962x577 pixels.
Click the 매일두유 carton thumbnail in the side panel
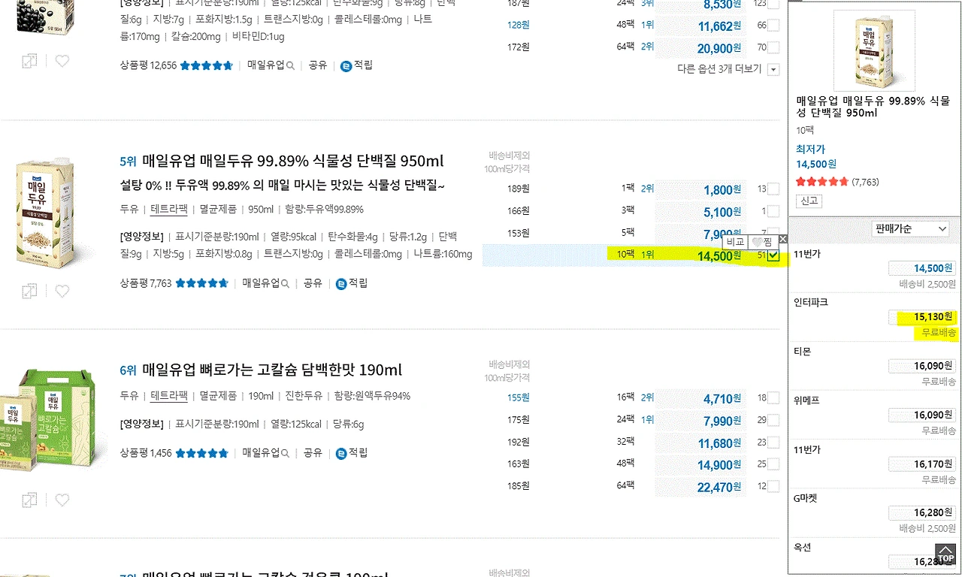(x=874, y=51)
